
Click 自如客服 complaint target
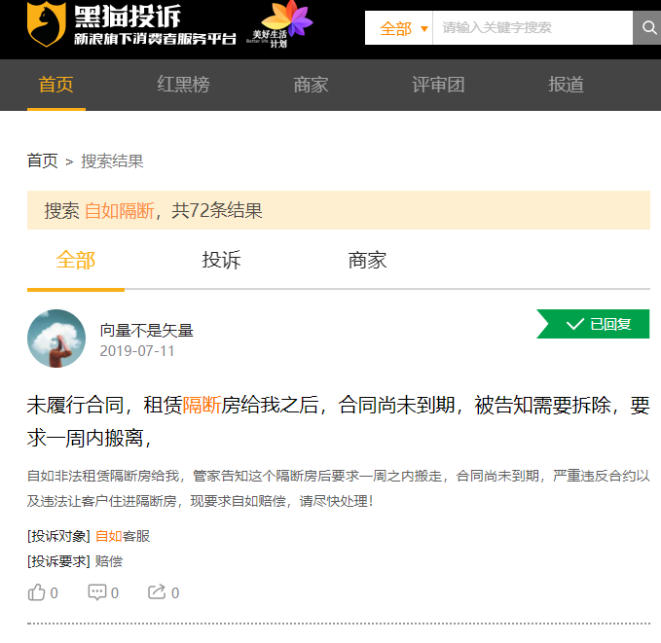(123, 536)
